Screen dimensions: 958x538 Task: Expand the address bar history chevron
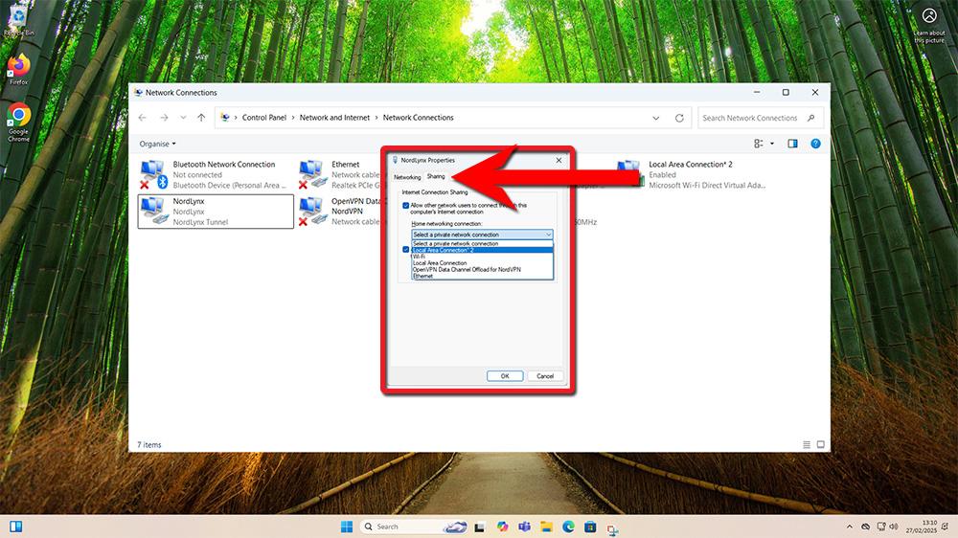click(x=655, y=118)
